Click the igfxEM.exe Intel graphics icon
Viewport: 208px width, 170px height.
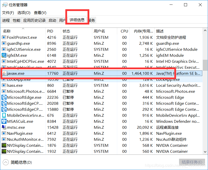4,55
